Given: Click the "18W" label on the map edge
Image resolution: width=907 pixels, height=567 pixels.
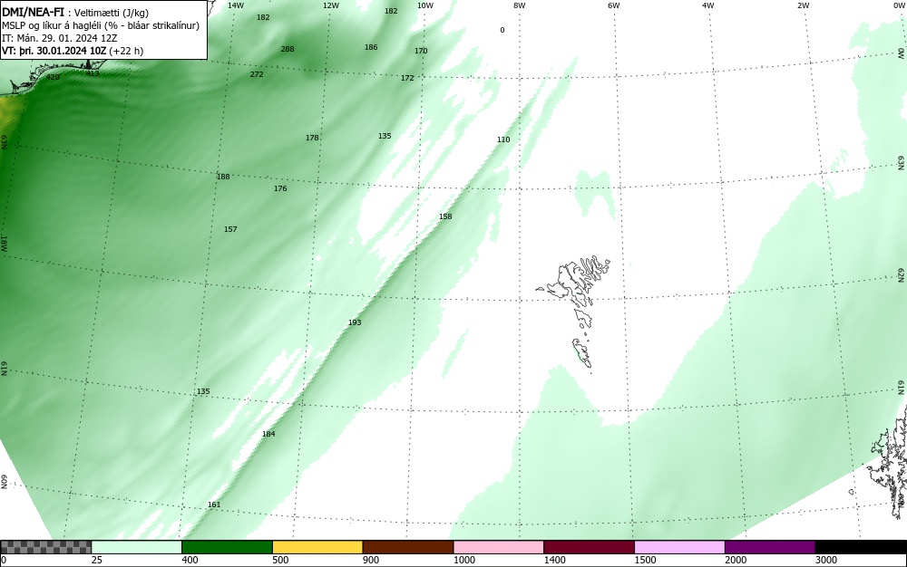Looking at the screenshot, I should click(x=4, y=245).
